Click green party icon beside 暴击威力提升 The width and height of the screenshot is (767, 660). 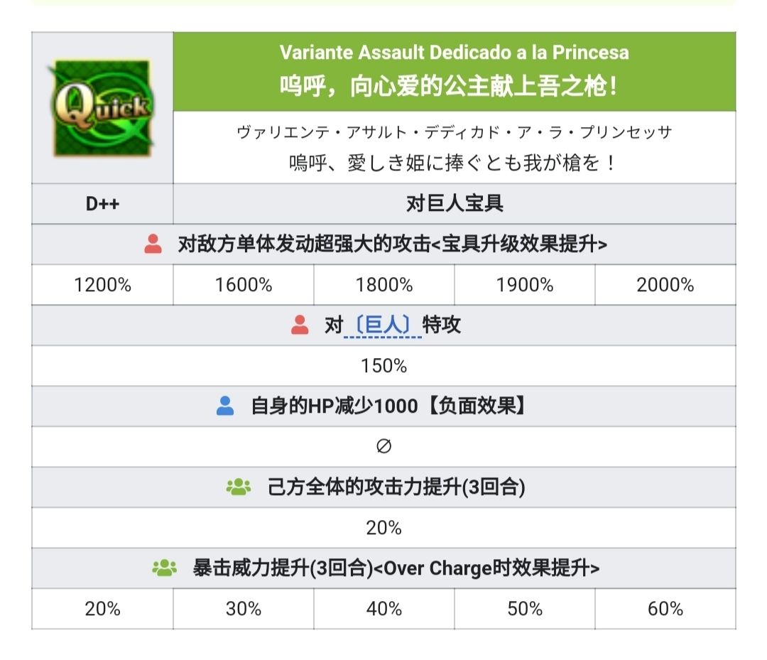(164, 568)
